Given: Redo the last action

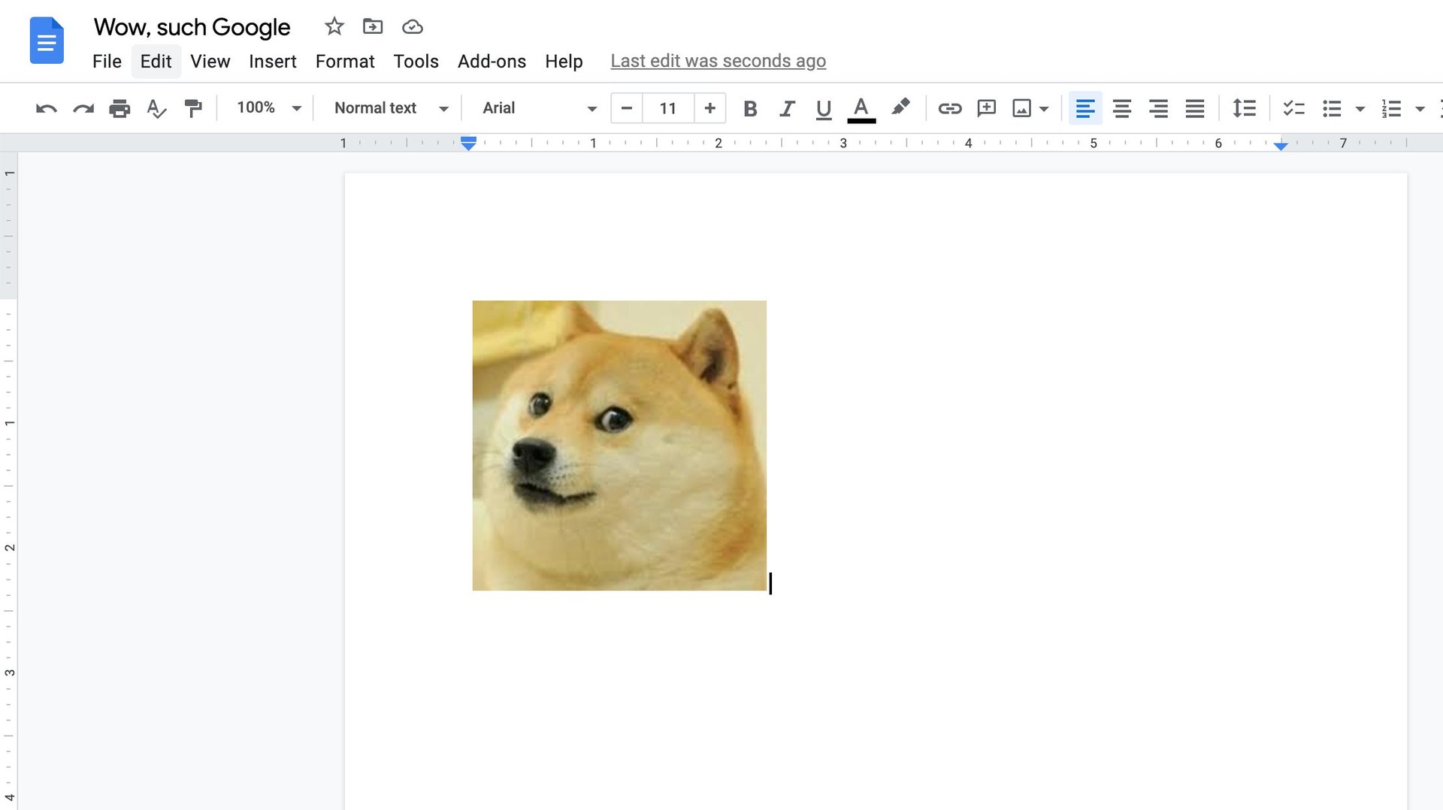Looking at the screenshot, I should [x=83, y=108].
